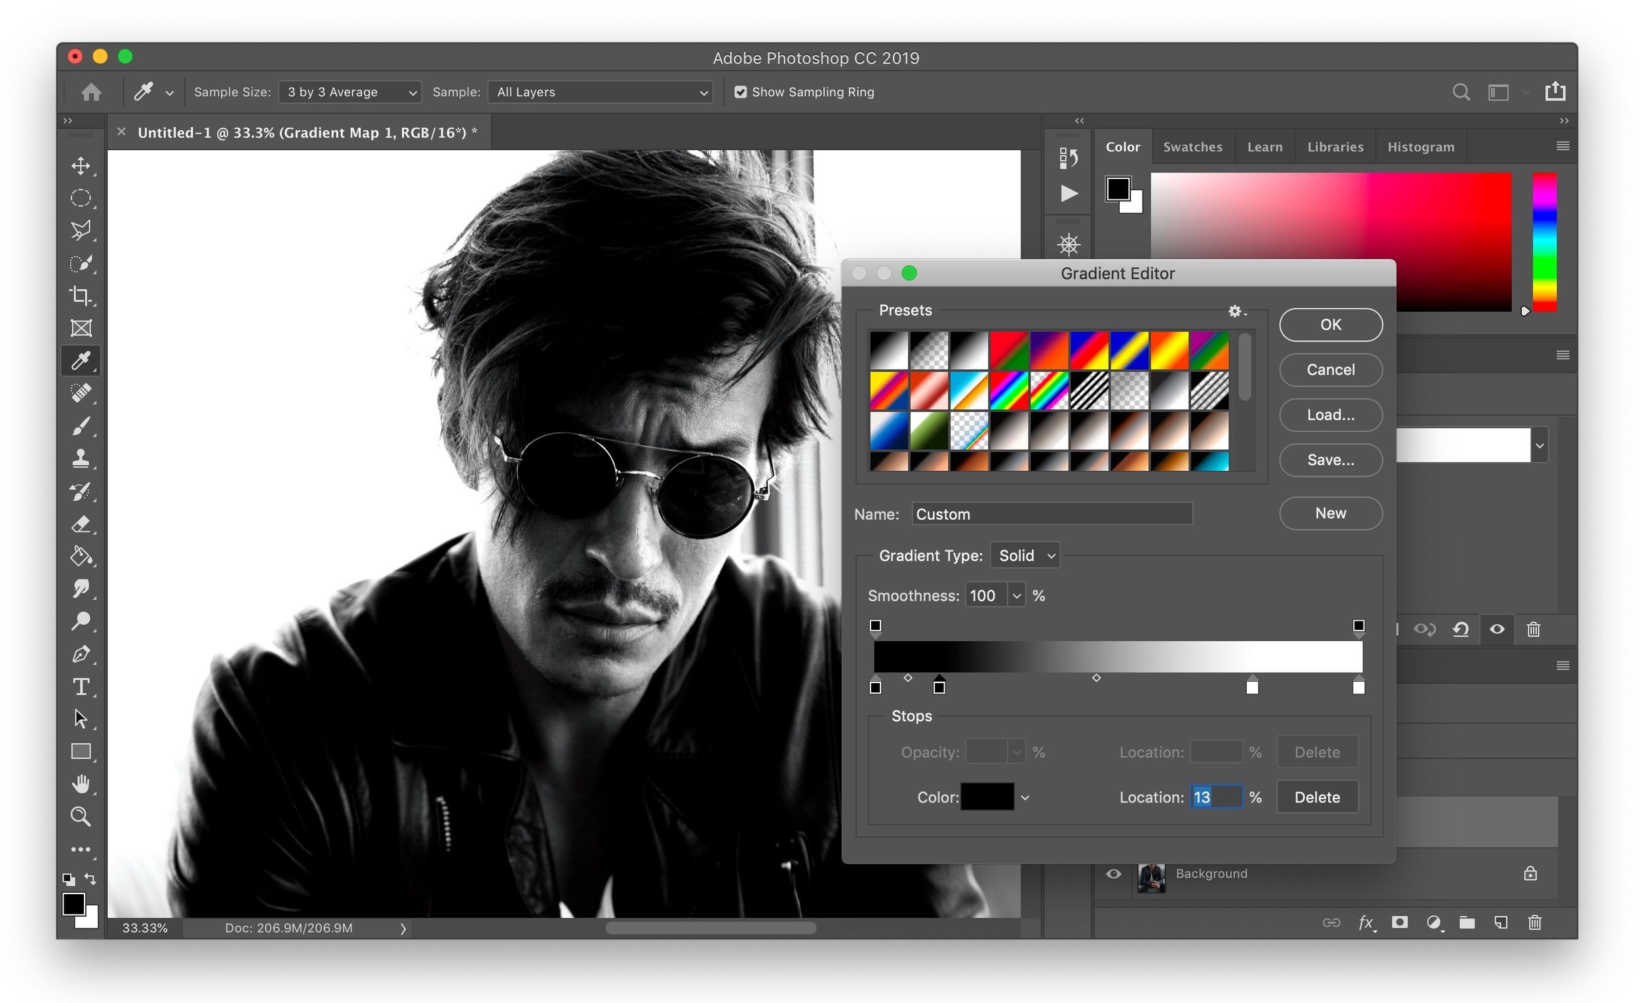Toggle the Show Sampling Ring checkbox
Image resolution: width=1652 pixels, height=1003 pixels.
coord(741,92)
